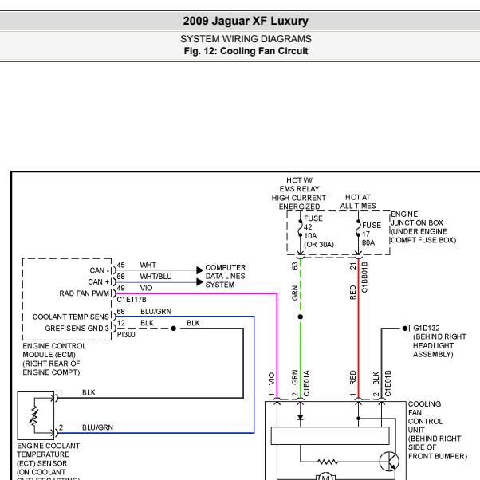Click "Fig. 12: Cooling Fan Circuit" caption
Screen dimensions: 480x480
(x=246, y=51)
